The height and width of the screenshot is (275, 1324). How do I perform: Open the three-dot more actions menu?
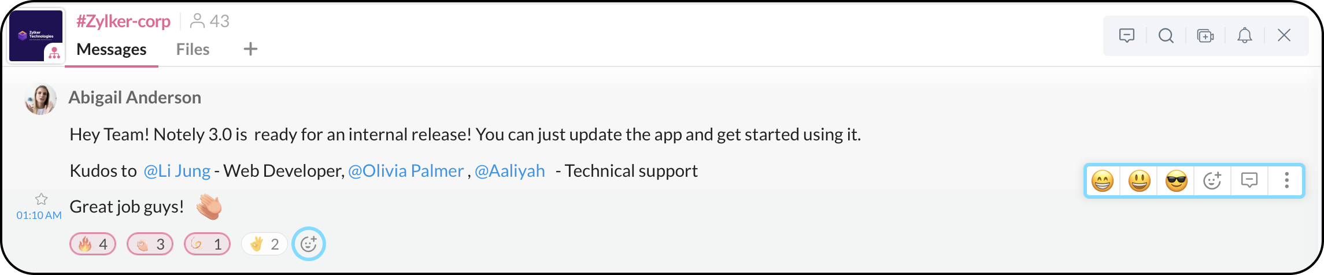(x=1286, y=181)
